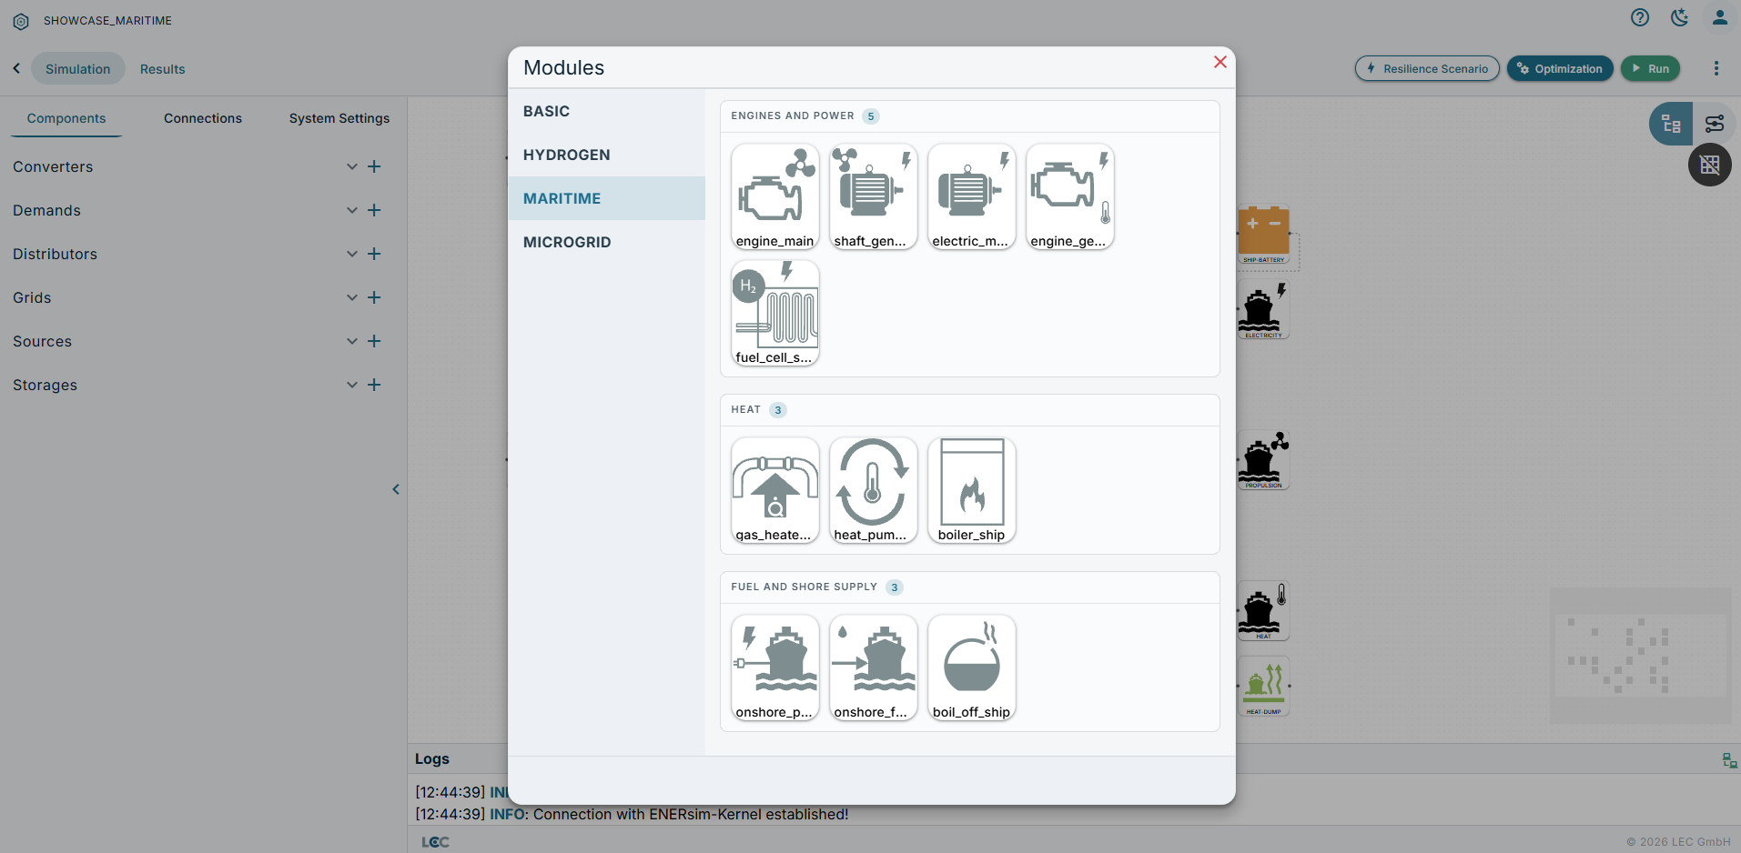1741x853 pixels.
Task: Switch to dark mode via moon icon
Action: coord(1680,17)
